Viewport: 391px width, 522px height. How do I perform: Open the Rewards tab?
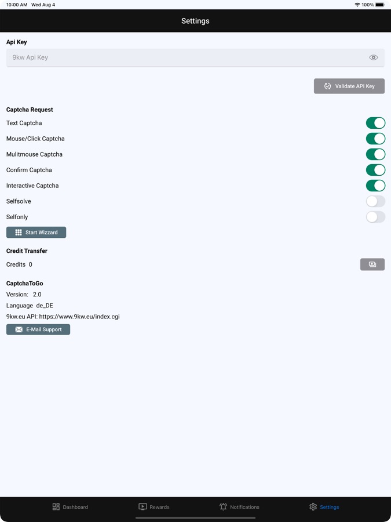154,507
